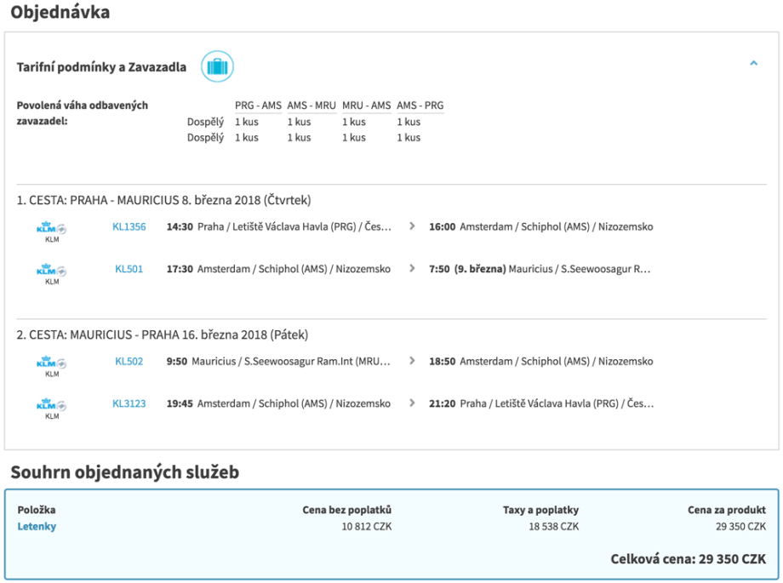Screen dimensions: 783x583
Task: Open flight number KL502 link
Action: coord(129,362)
